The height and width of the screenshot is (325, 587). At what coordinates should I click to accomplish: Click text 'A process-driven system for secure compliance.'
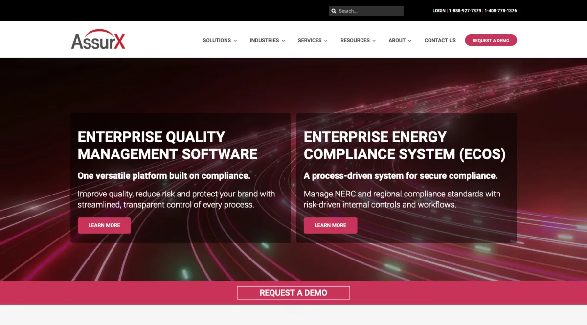pos(401,175)
